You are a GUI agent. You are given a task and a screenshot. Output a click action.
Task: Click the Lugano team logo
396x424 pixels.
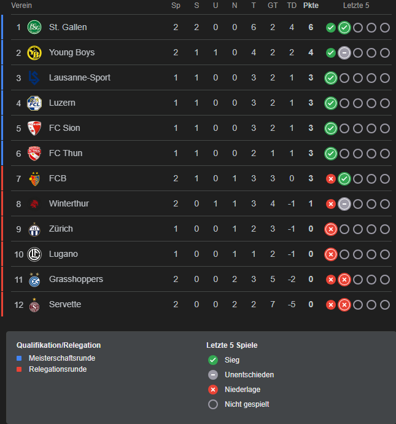click(x=34, y=254)
